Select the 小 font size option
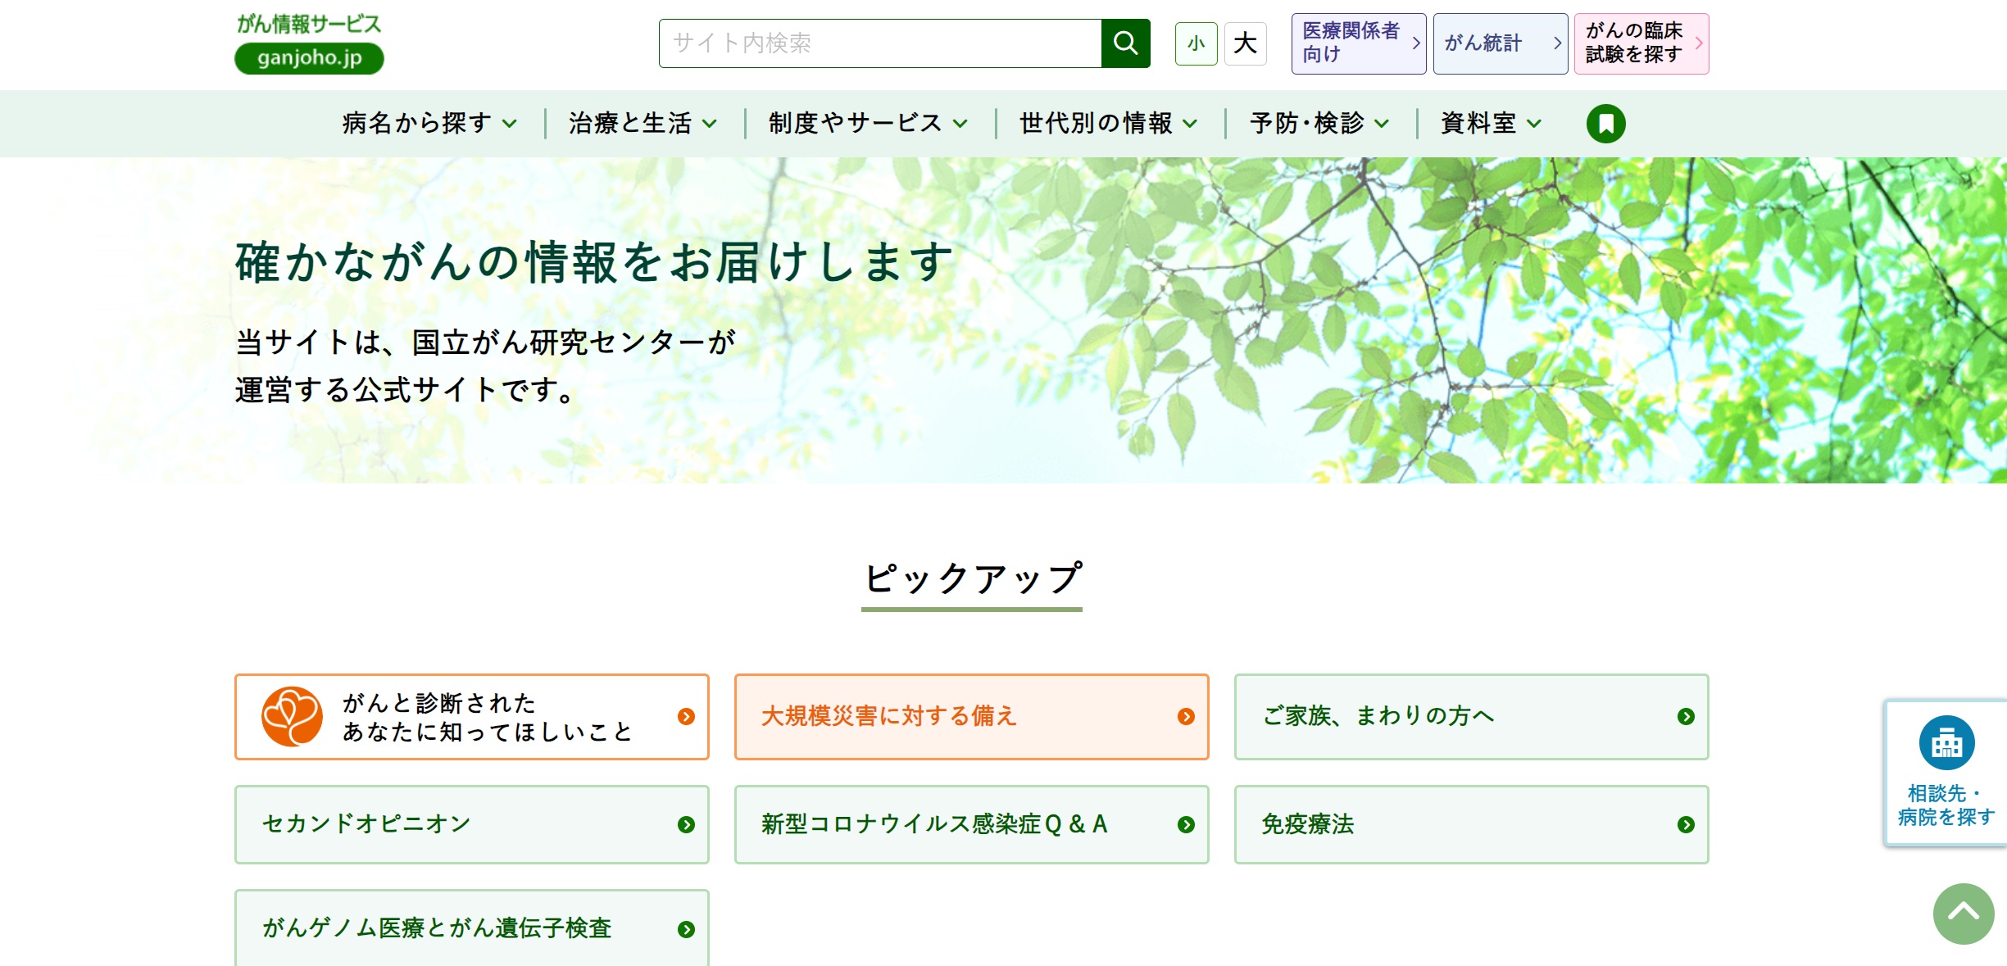This screenshot has height=966, width=2007. (1196, 43)
